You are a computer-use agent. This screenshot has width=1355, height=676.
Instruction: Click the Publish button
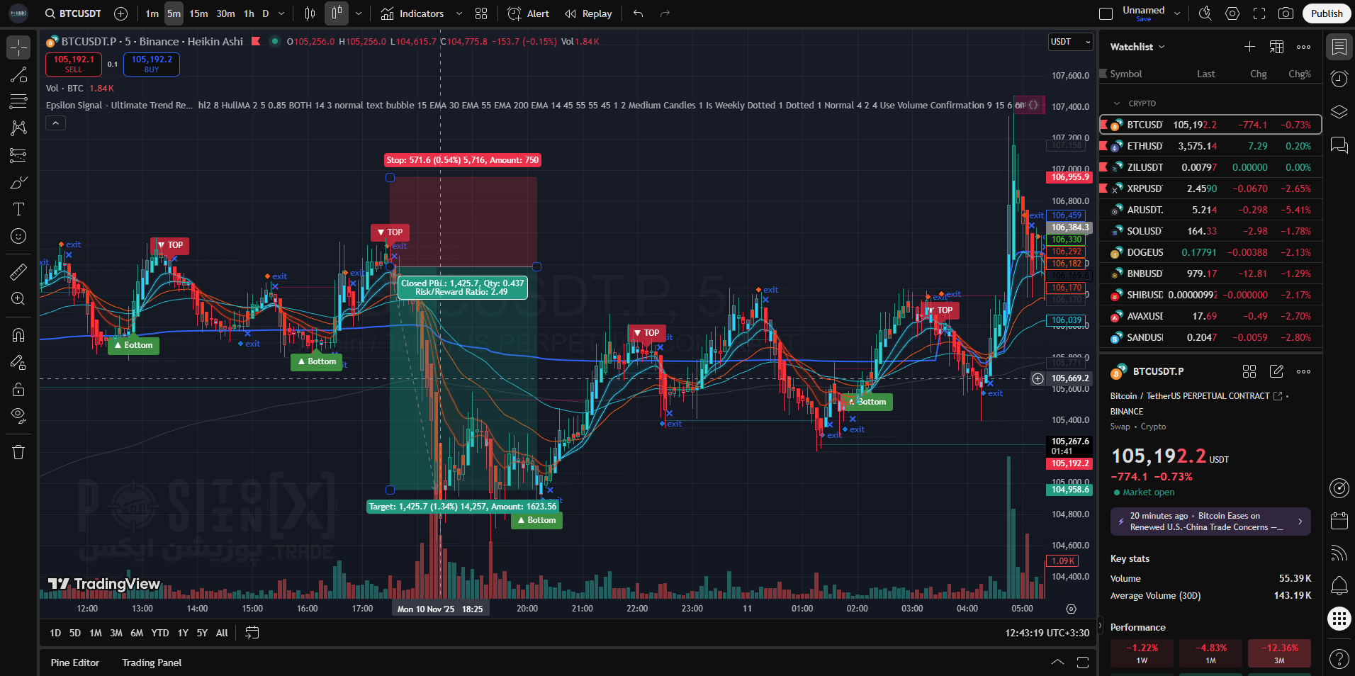click(x=1326, y=13)
